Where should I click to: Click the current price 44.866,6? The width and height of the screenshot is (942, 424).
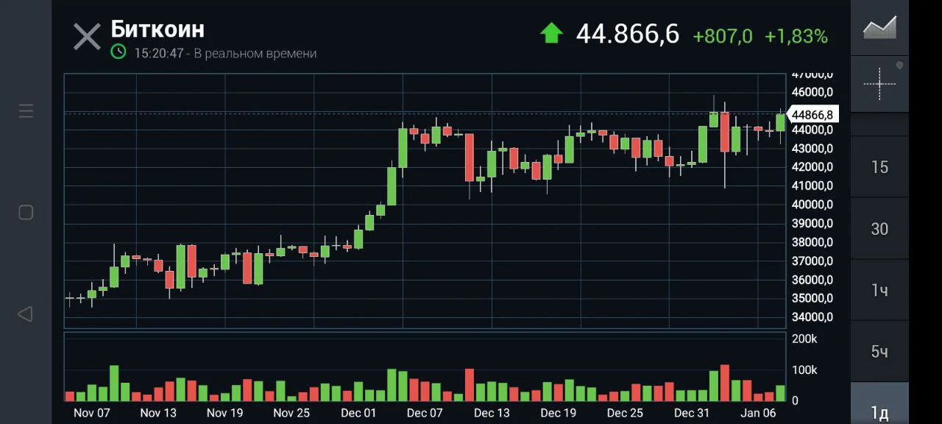[628, 34]
